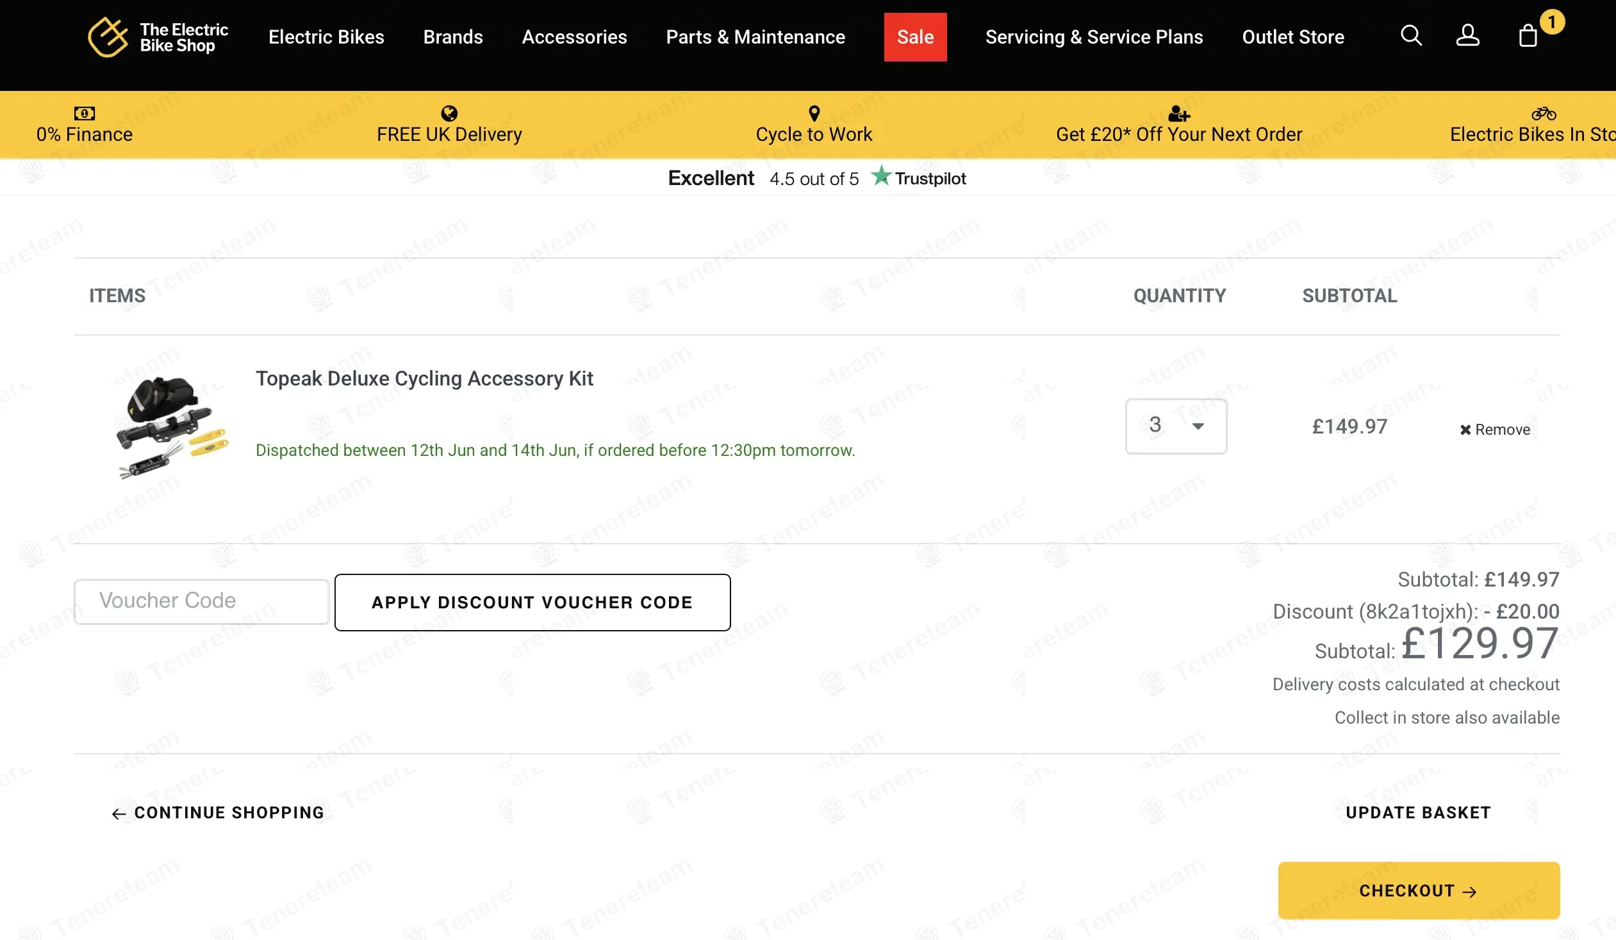Click the red Sale tab
This screenshot has height=940, width=1616.
pyautogui.click(x=914, y=37)
